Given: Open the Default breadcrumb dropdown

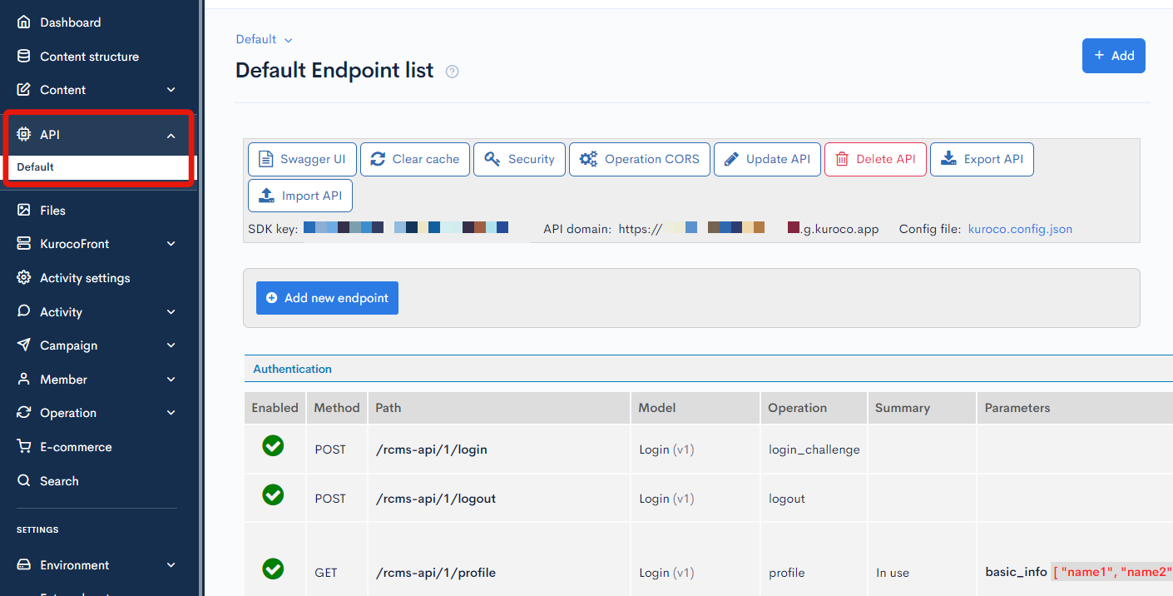Looking at the screenshot, I should pos(264,39).
